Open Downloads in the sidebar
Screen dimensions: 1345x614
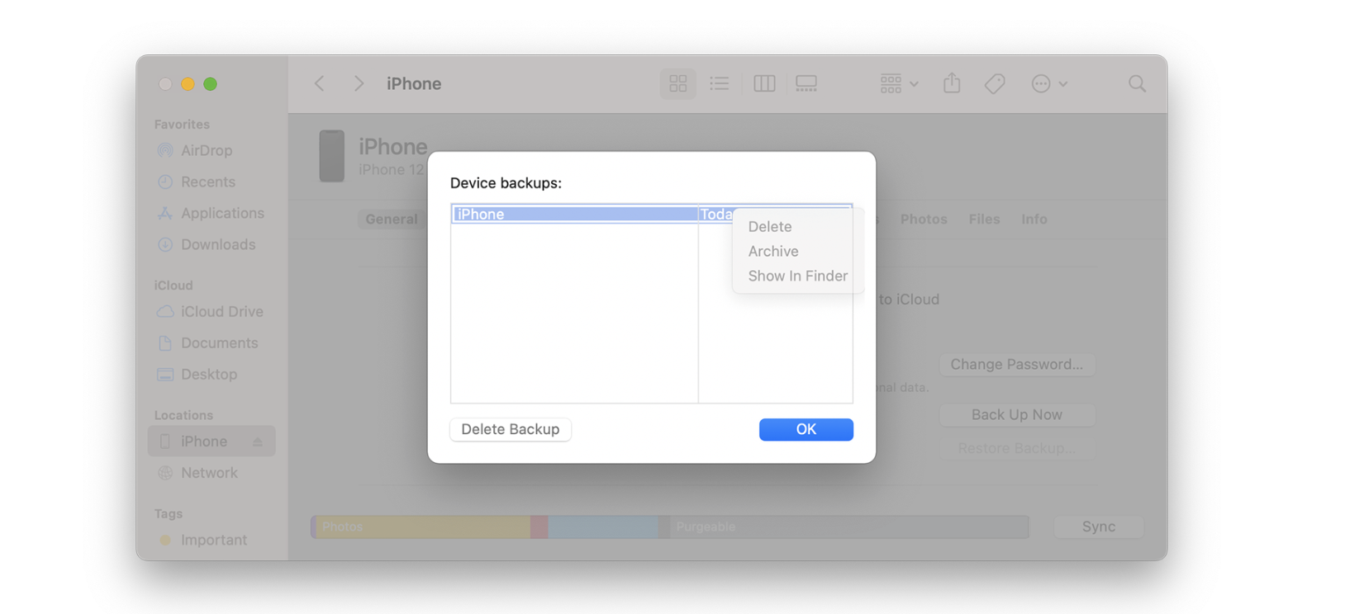218,244
